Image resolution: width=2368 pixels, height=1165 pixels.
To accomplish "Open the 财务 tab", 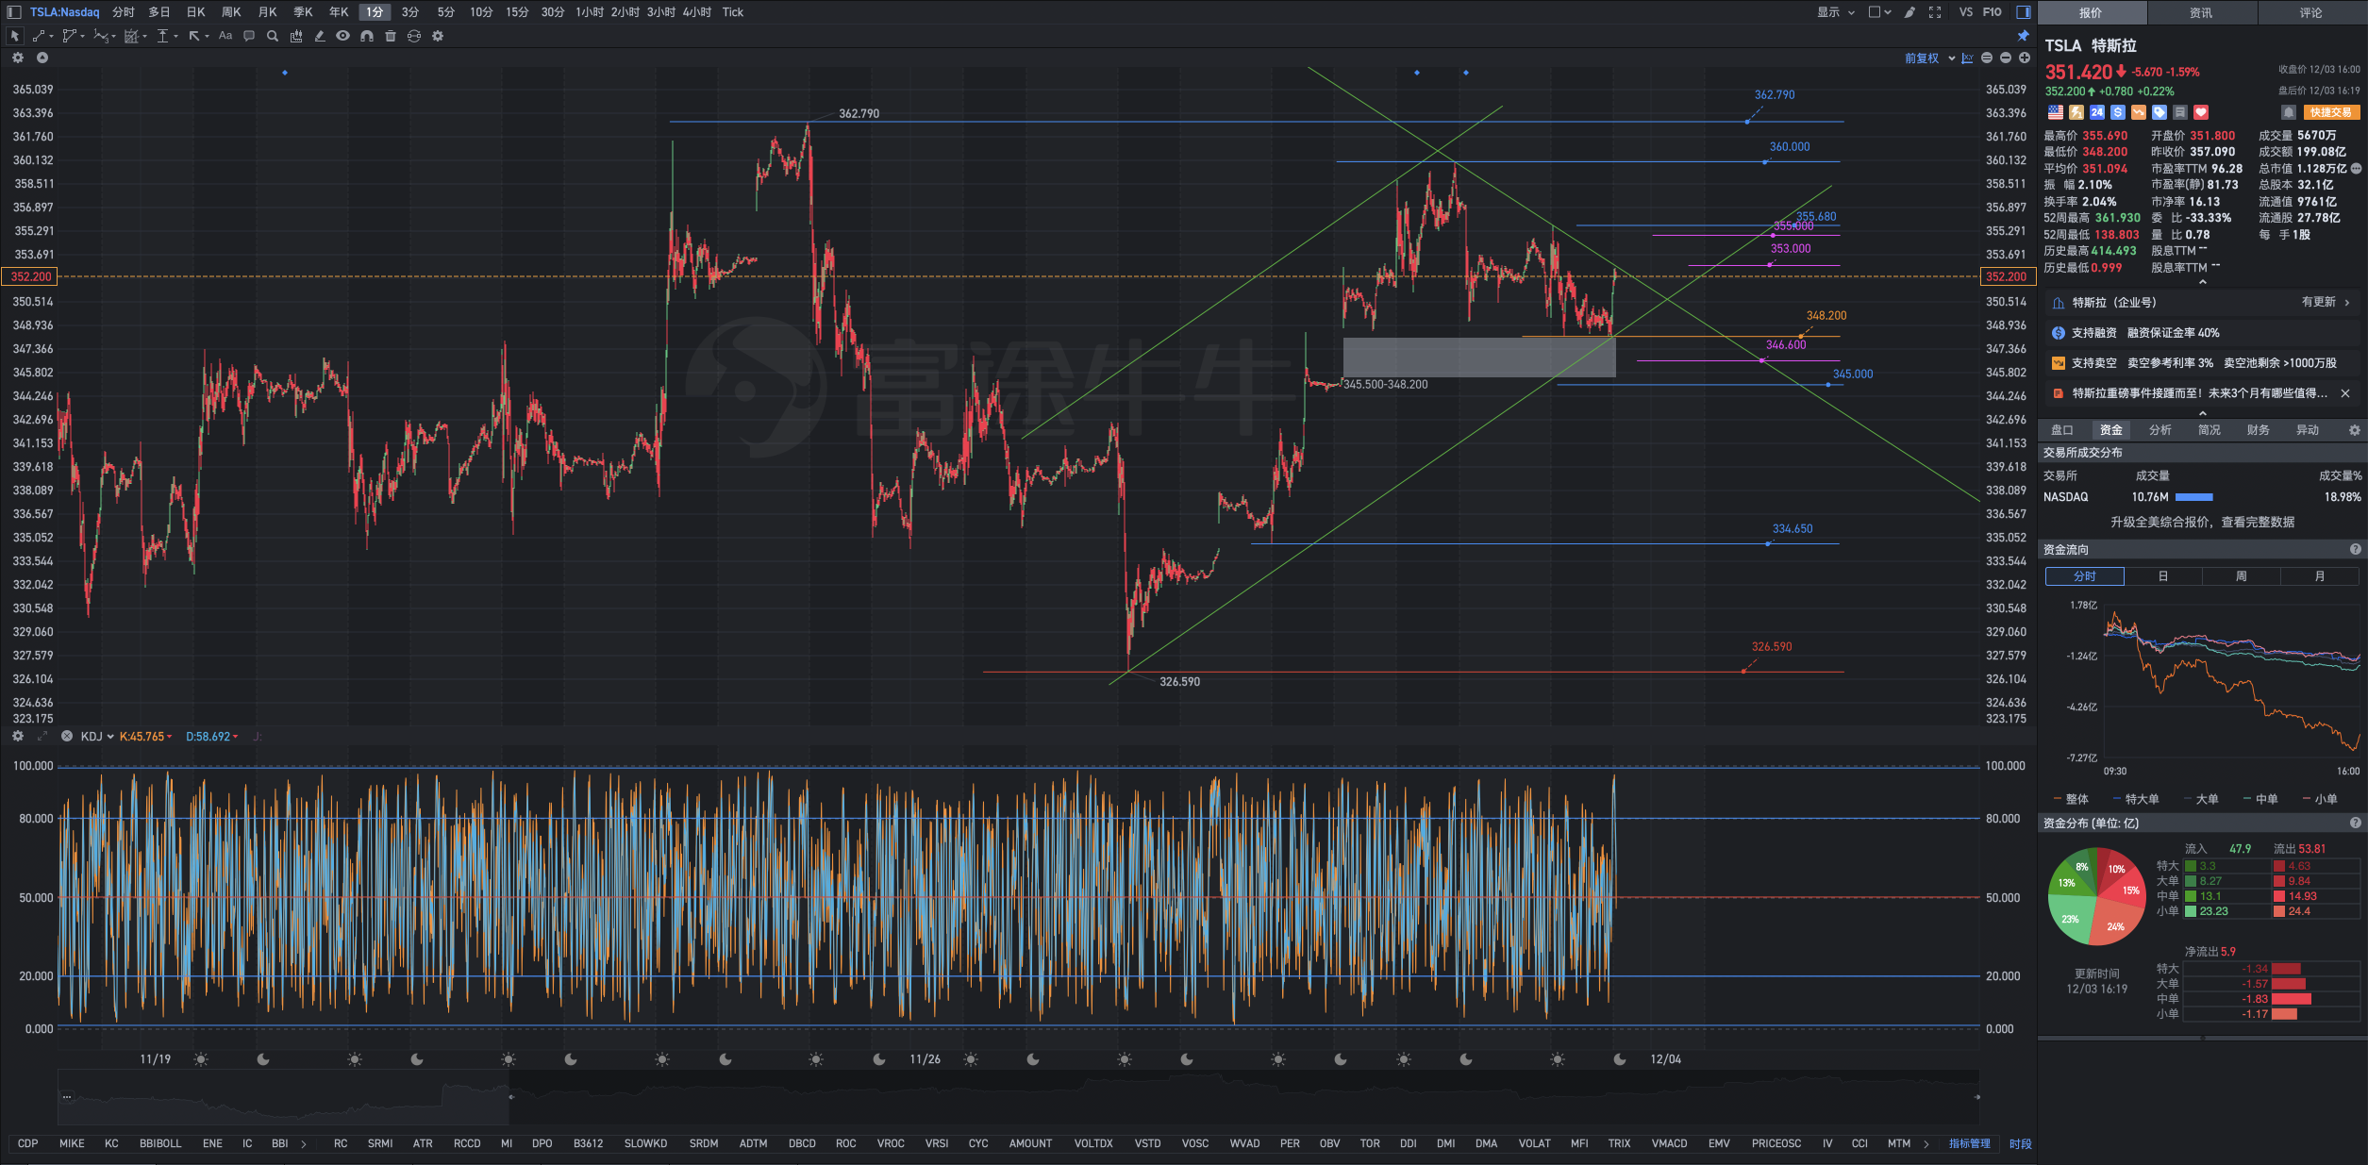I will (2259, 430).
